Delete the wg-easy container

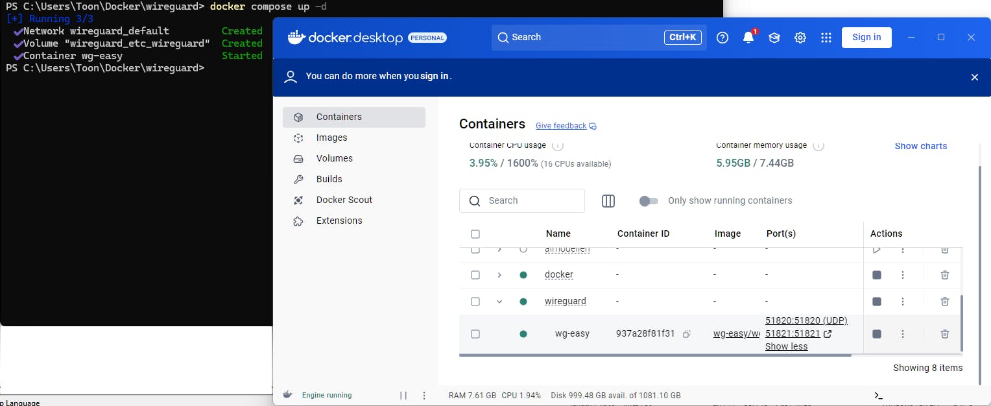pyautogui.click(x=945, y=334)
